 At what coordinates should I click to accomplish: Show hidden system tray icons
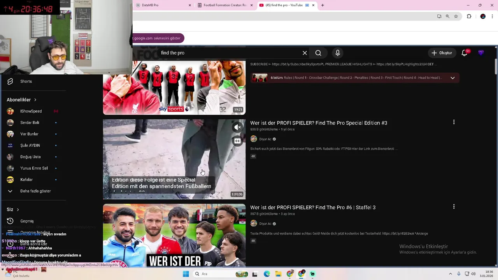451,274
